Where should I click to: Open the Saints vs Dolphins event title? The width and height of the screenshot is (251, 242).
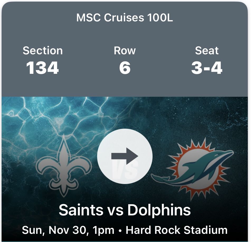point(125,210)
